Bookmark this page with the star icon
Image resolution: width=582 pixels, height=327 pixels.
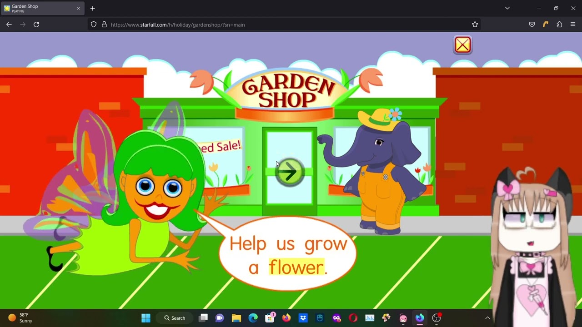pyautogui.click(x=475, y=25)
